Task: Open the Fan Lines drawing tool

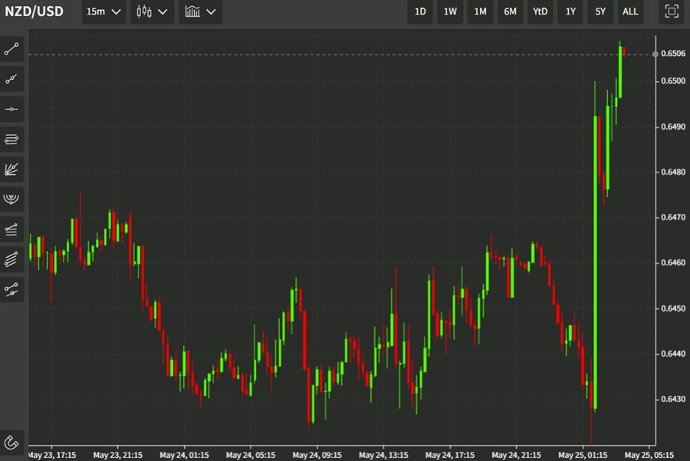Action: 11,170
